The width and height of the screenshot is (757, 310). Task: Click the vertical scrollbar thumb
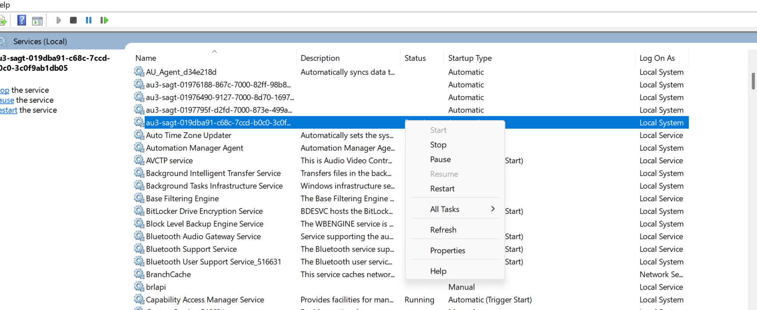click(753, 81)
